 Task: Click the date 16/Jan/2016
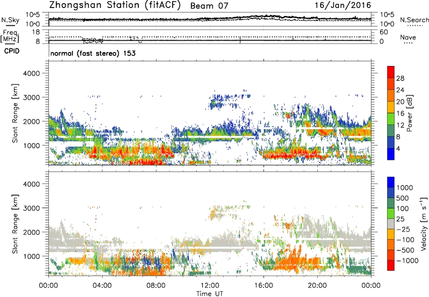343,5
